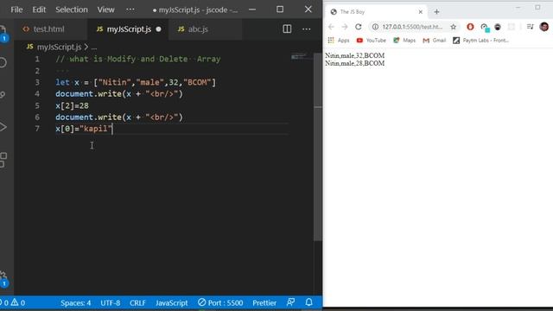Click the editor vertical scrollbar

[x=318, y=147]
